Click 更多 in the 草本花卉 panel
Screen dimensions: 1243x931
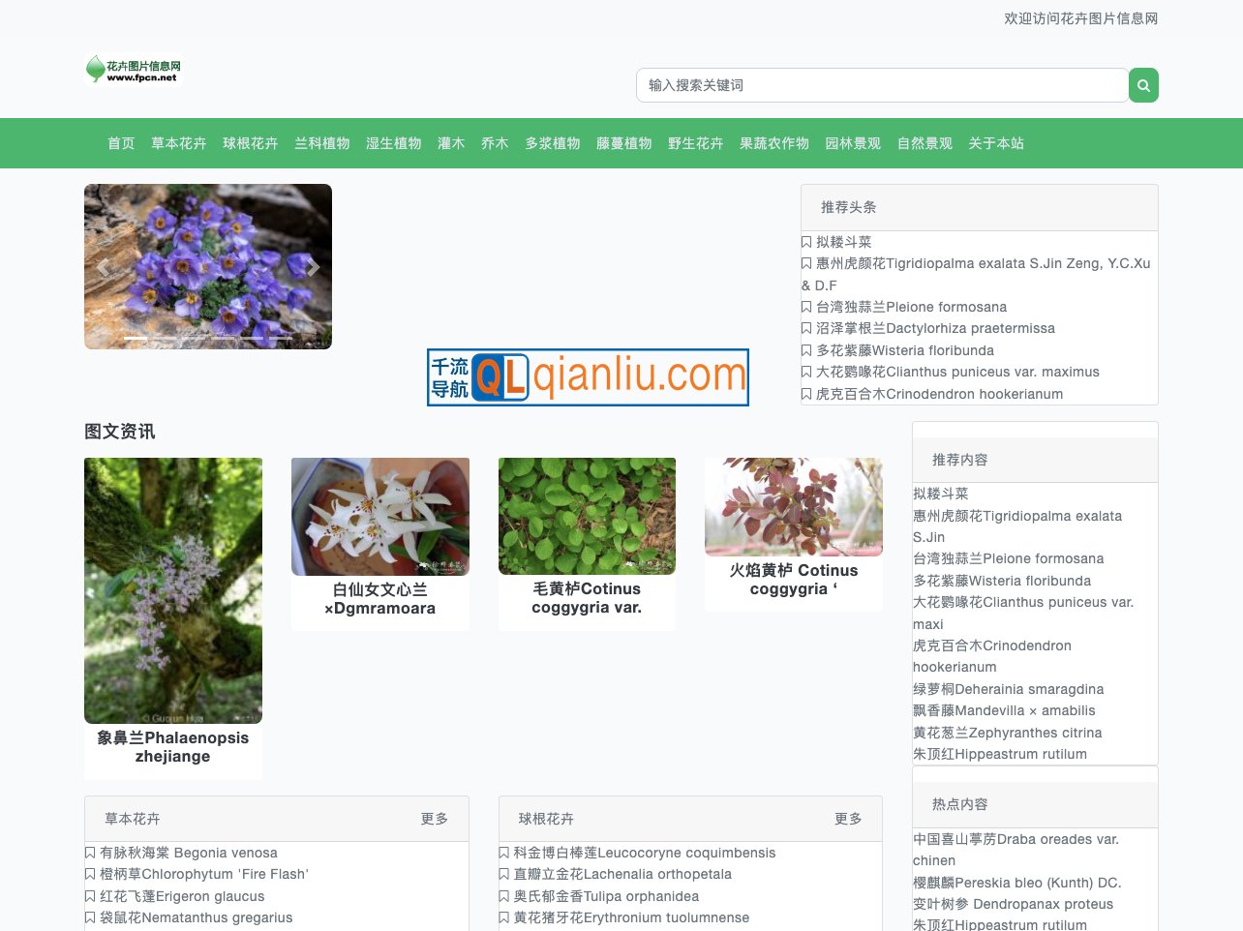[434, 819]
